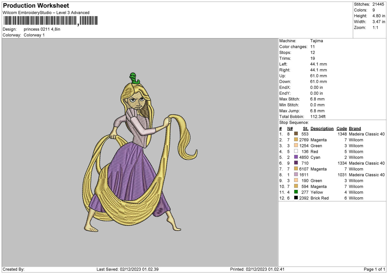Viewport: 388px width, 274px height.
Task: Click the Stitches count 21445
Action: pos(379,4)
